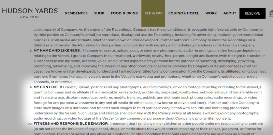This screenshot has width=273, height=135.
Task: Click the black Reserve button
Action: tap(253, 13)
